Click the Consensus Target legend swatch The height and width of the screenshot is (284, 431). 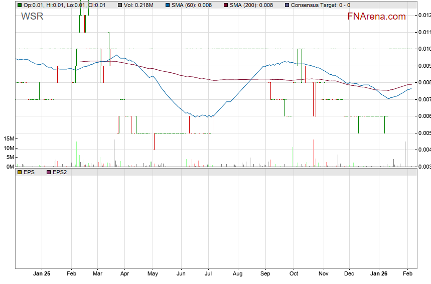click(286, 5)
